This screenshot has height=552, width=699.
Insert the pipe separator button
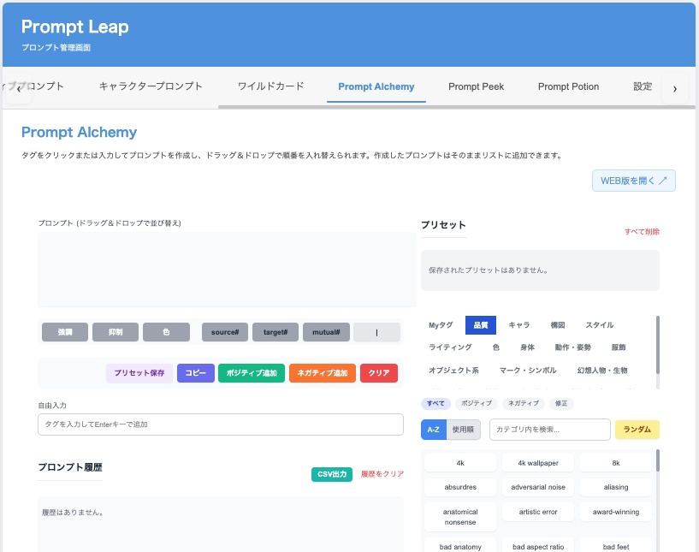376,332
